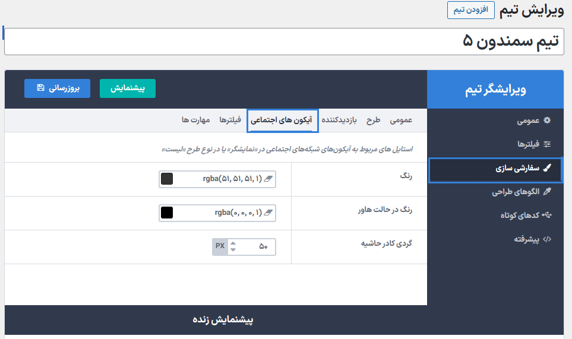This screenshot has width=572, height=339.
Task: Open the dark gray swatch for رنگ
Action: click(167, 179)
